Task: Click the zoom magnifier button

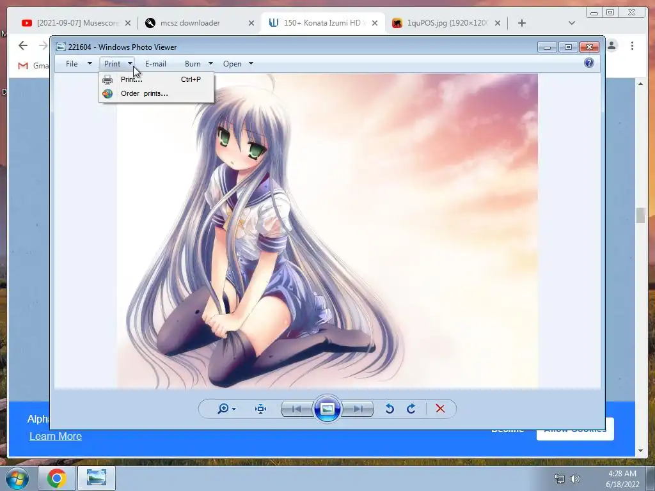Action: (223, 409)
